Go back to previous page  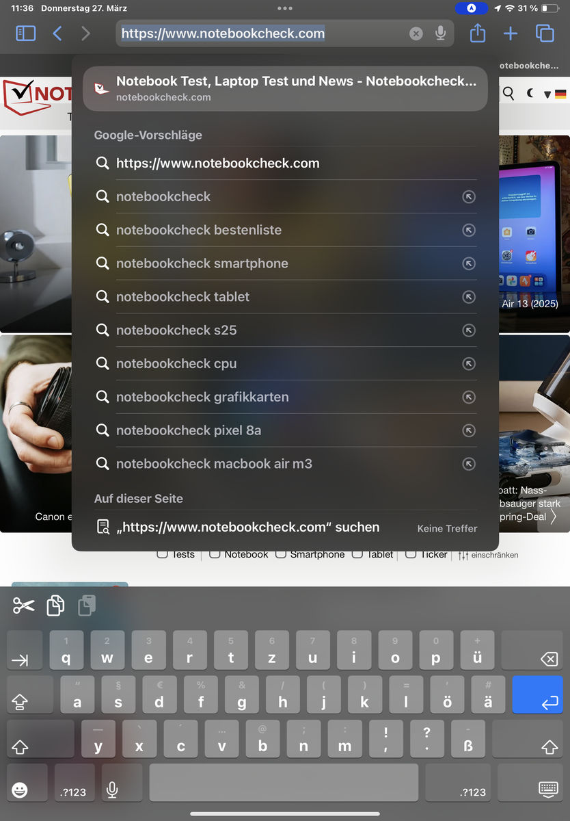pyautogui.click(x=57, y=33)
